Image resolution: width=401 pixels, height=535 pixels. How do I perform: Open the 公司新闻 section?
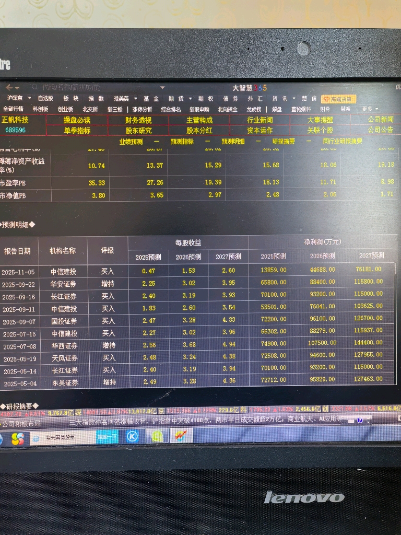[x=381, y=120]
